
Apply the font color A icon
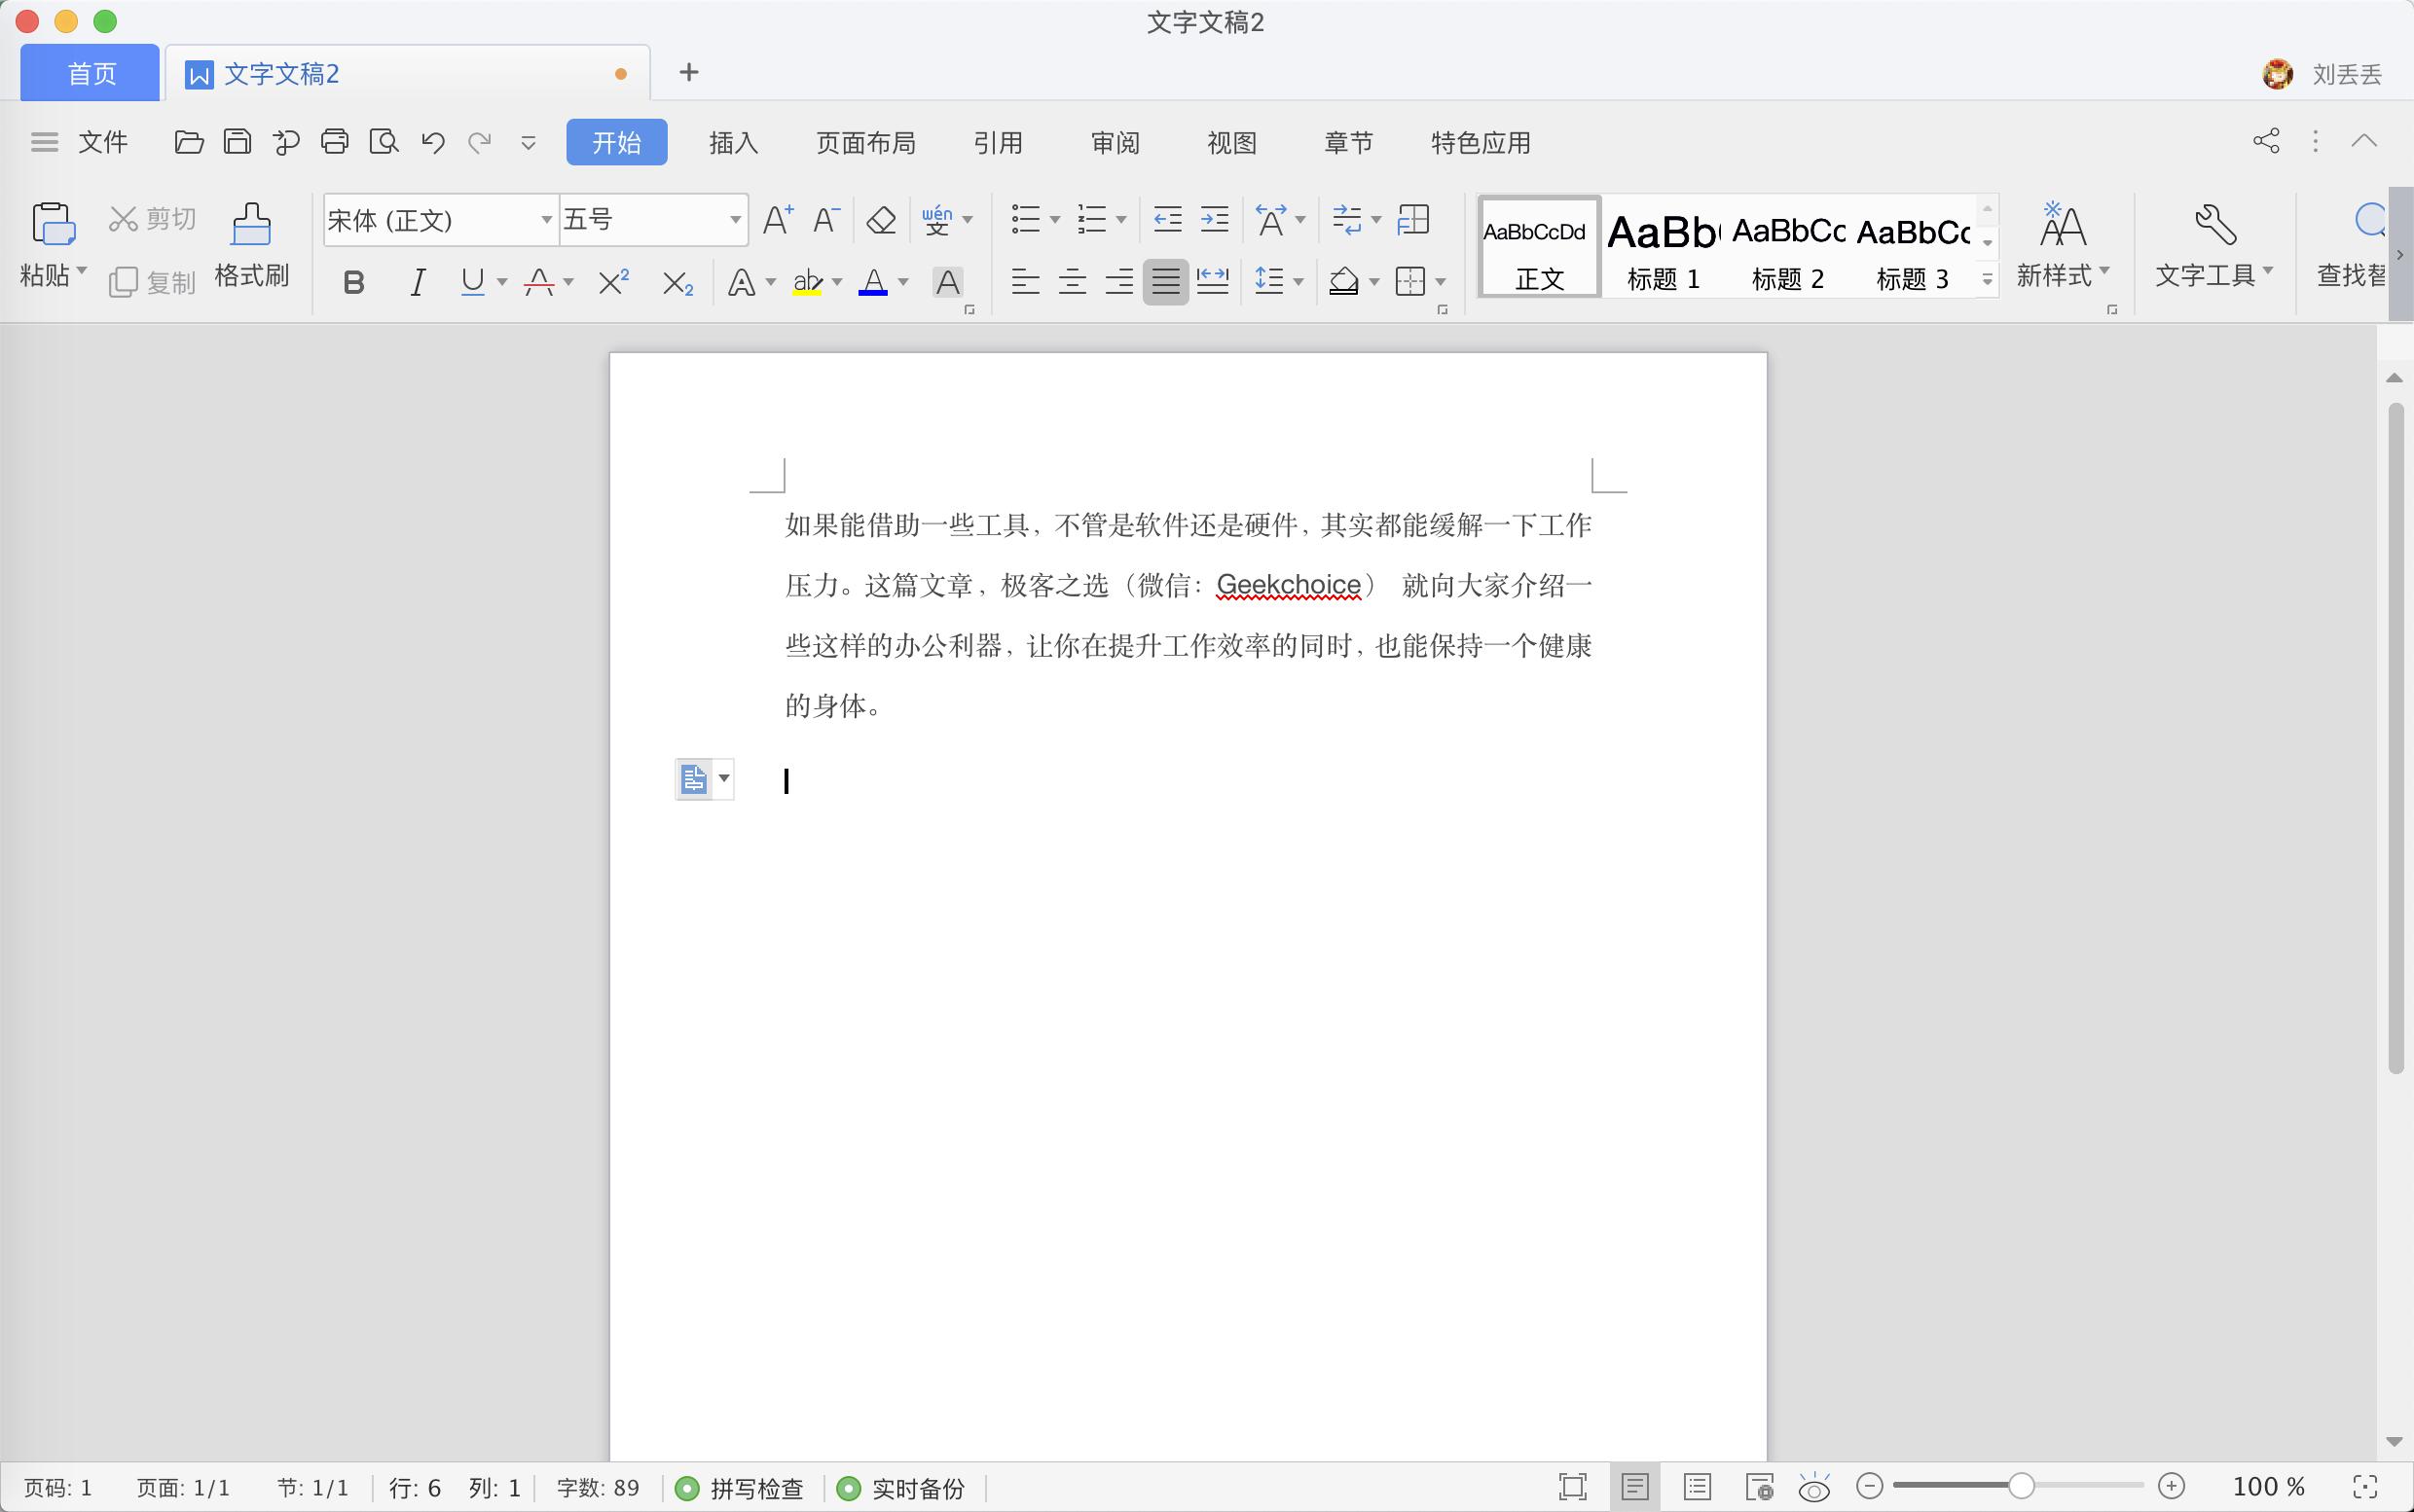[x=872, y=281]
